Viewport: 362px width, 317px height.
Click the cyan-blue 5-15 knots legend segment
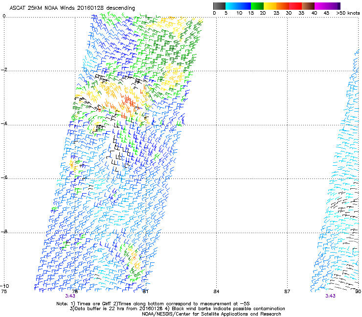(238, 6)
